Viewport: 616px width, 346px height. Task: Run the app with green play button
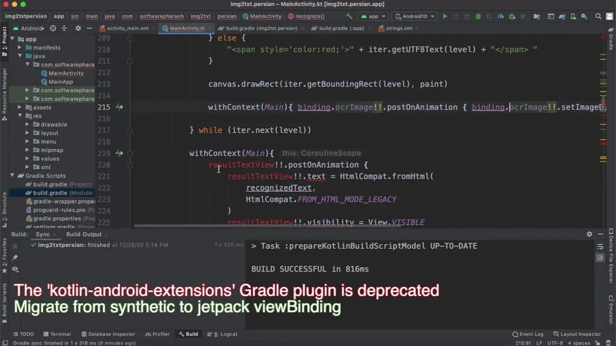click(445, 16)
